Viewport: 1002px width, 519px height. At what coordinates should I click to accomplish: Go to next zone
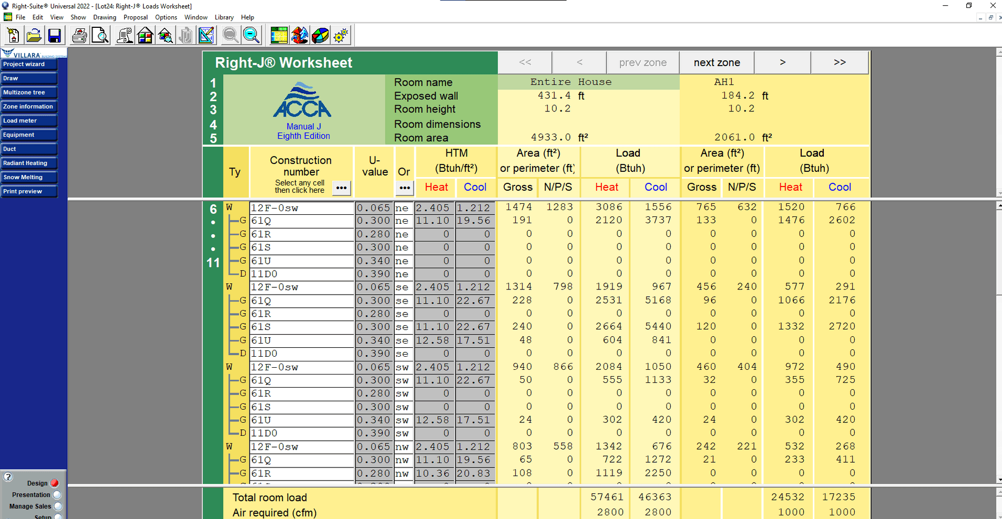717,63
